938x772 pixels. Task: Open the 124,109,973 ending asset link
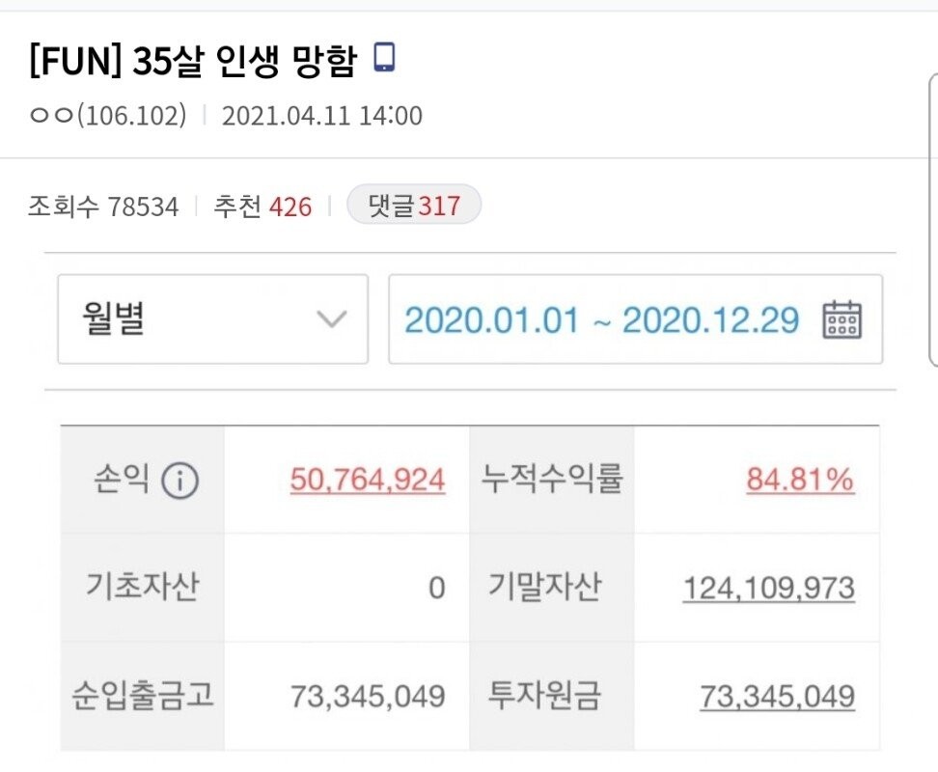coord(768,588)
